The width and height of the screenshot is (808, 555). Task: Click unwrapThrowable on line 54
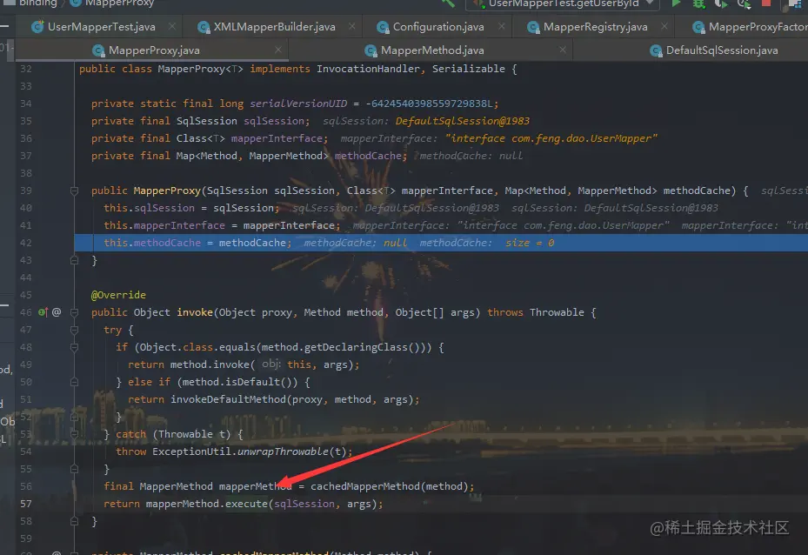[283, 452]
